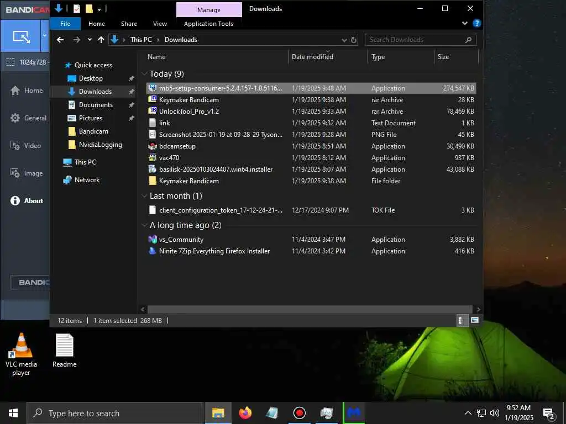The image size is (566, 424).
Task: Open Pictures in navigation pane
Action: coord(90,118)
